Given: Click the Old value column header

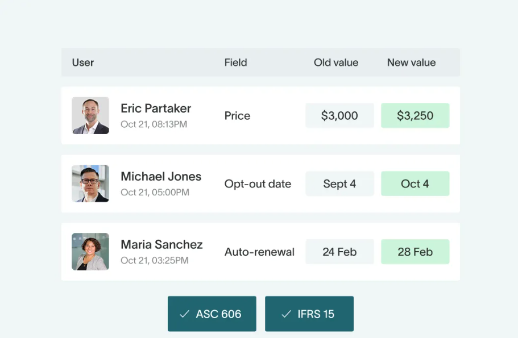Looking at the screenshot, I should click(x=336, y=62).
